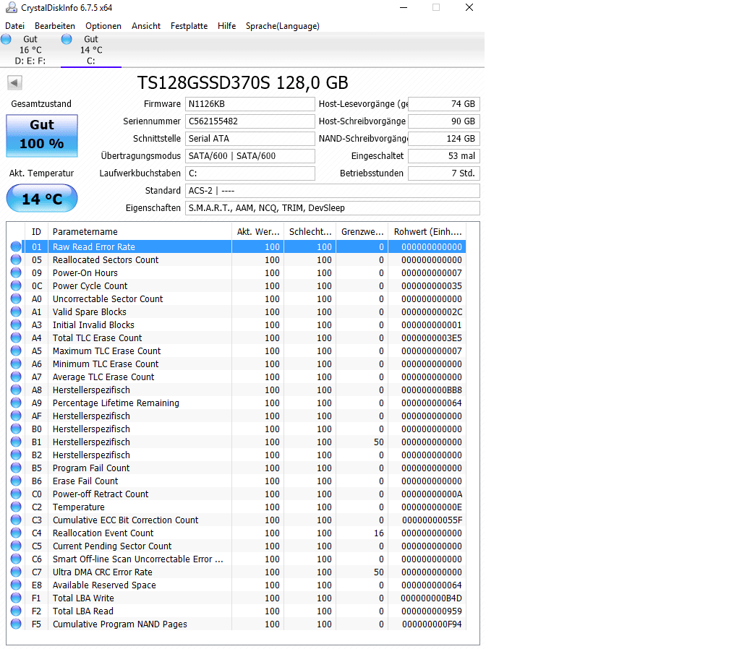Select the Smart Off-line Scan Uncorrectable Error text
The height and width of the screenshot is (649, 729).
pos(137,559)
